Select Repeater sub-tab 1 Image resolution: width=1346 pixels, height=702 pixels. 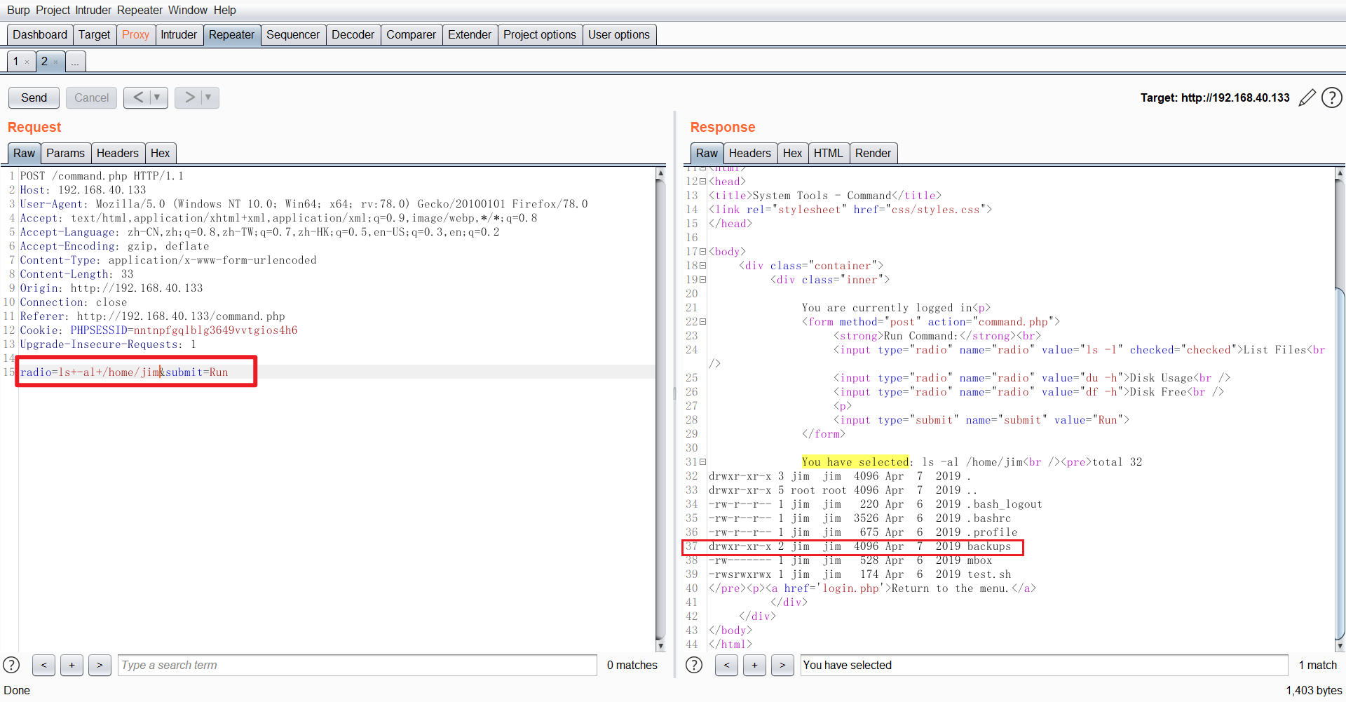[15, 62]
